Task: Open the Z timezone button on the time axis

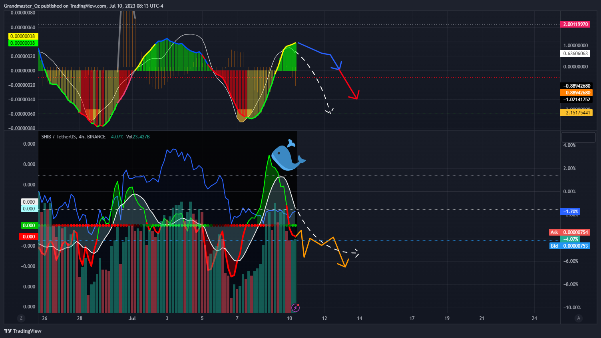Action: (x=21, y=318)
